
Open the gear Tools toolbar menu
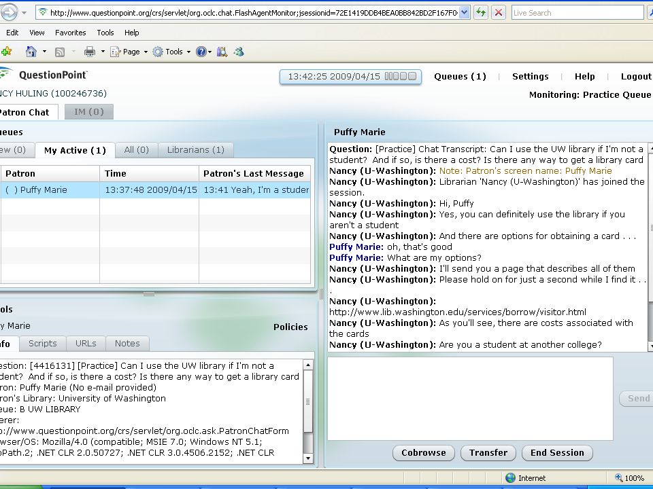pyautogui.click(x=171, y=52)
